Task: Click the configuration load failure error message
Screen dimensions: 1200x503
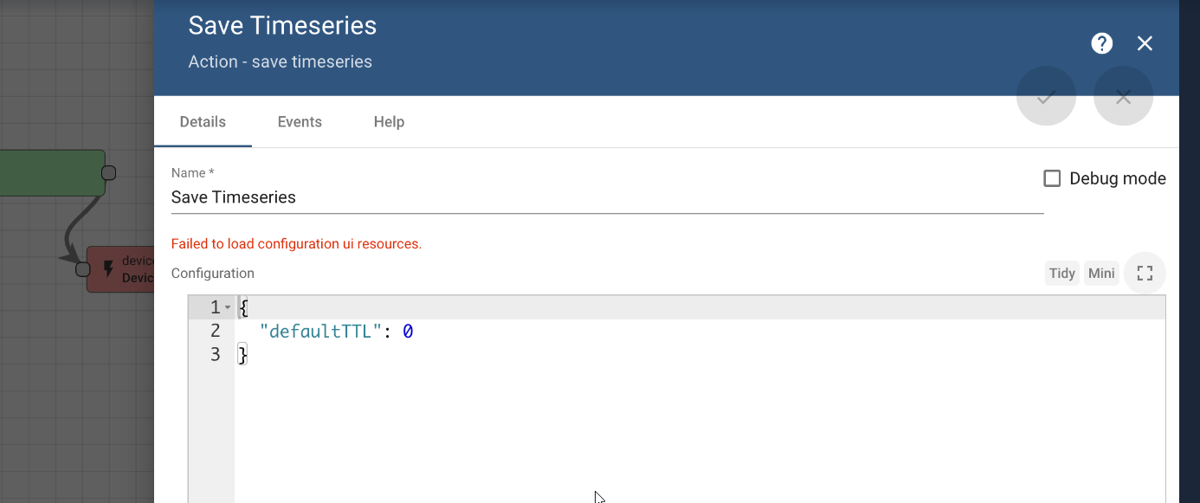Action: click(x=296, y=243)
